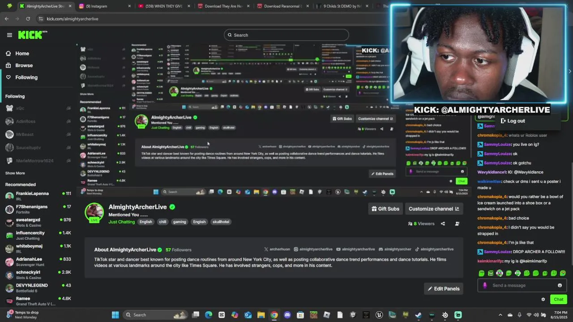This screenshot has height=322, width=573.
Task: Open the Temps to drop weather widget
Action: point(22,315)
